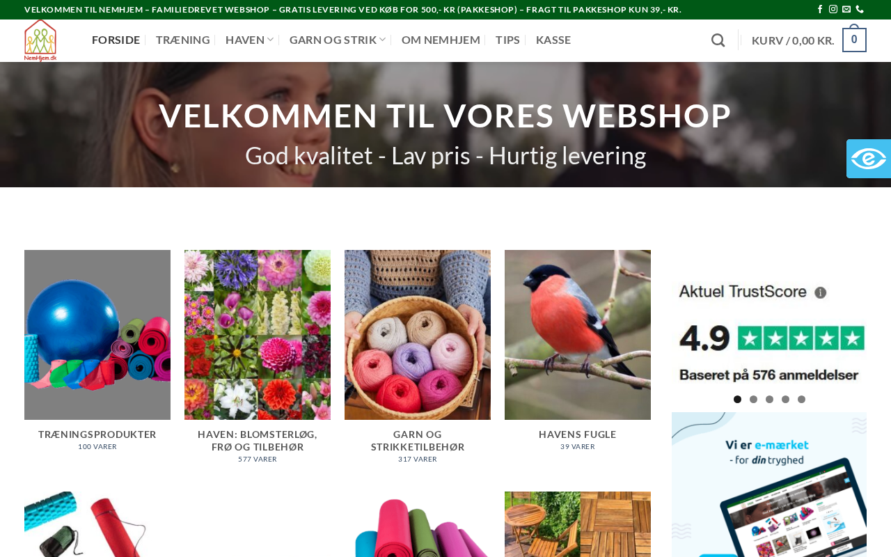Select the fifth slider dot

(x=802, y=400)
